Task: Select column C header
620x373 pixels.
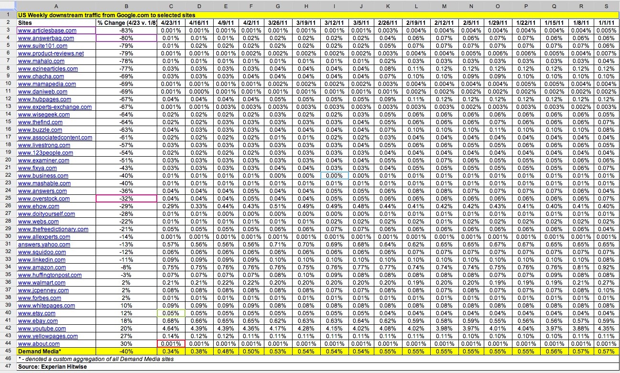Action: [171, 7]
